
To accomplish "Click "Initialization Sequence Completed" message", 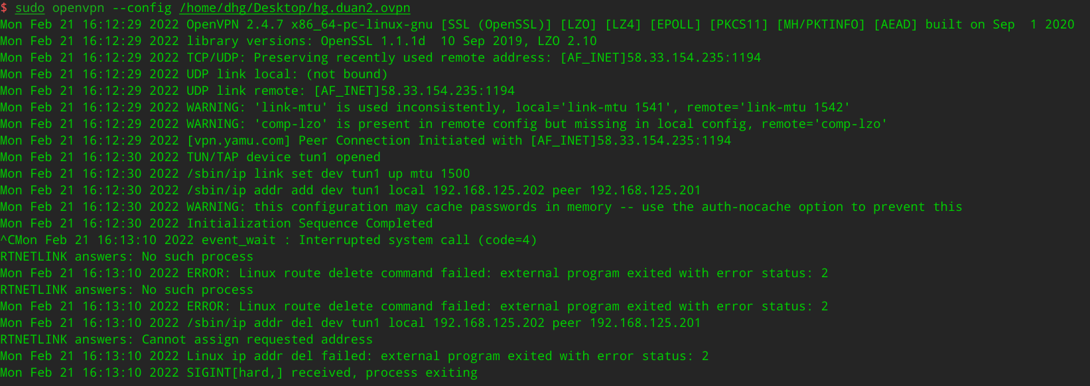I will click(x=309, y=224).
